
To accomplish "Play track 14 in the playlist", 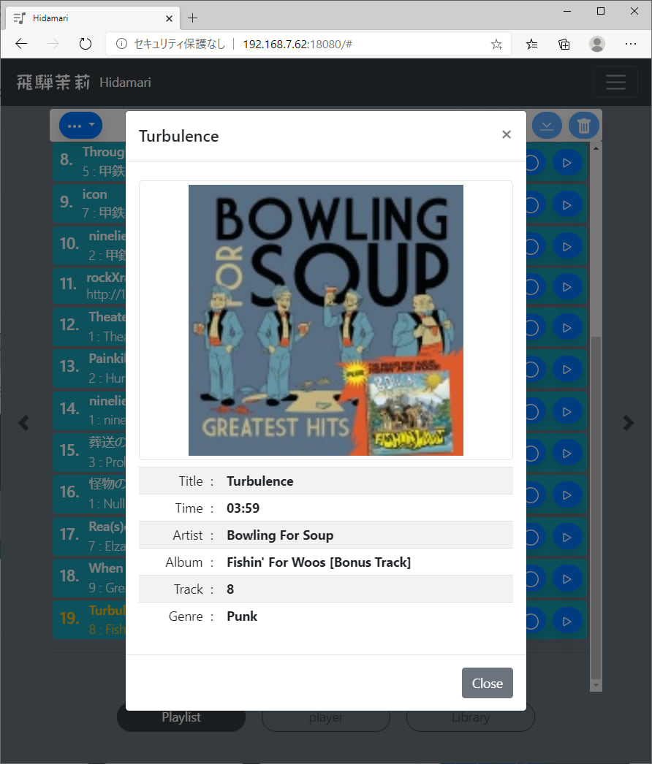I will pos(567,412).
